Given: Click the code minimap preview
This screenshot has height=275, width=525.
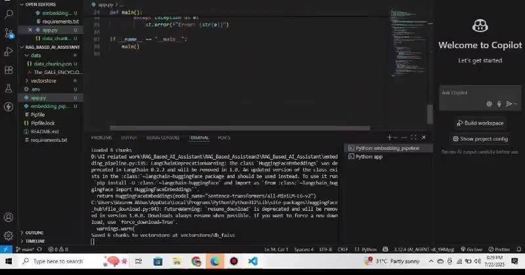Looking at the screenshot, I should click(410, 43).
